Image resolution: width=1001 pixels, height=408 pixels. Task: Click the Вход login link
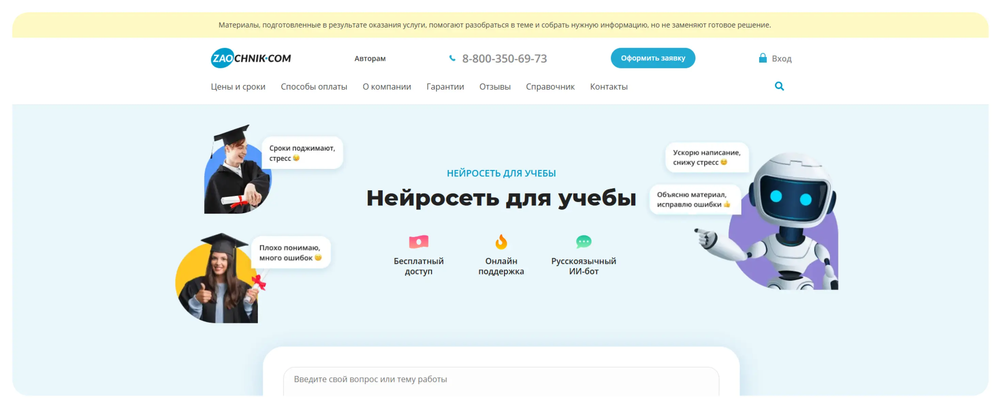pyautogui.click(x=781, y=58)
